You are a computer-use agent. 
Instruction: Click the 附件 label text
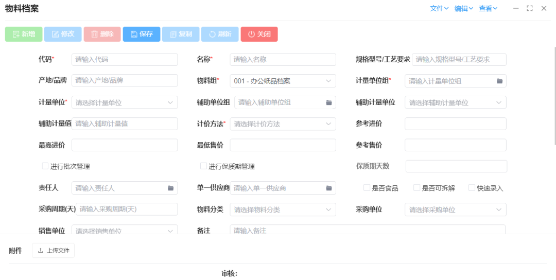(x=15, y=251)
